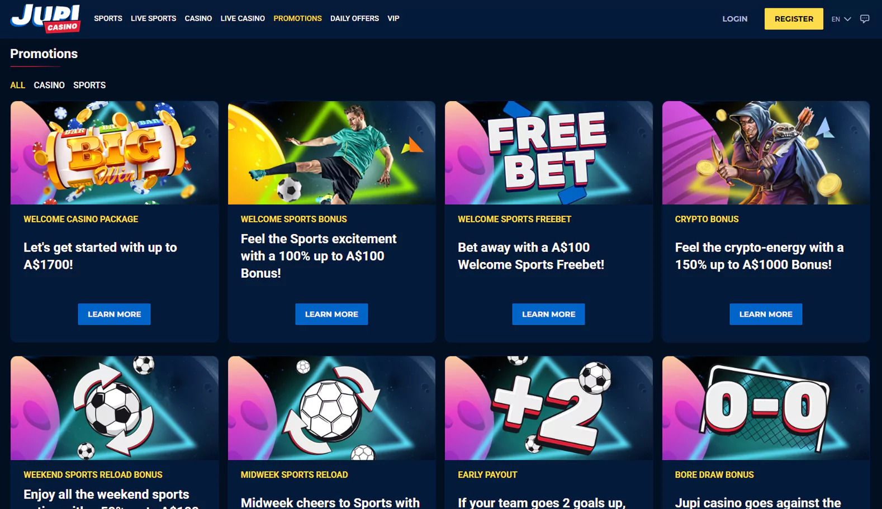Open the VIP page link

point(393,18)
